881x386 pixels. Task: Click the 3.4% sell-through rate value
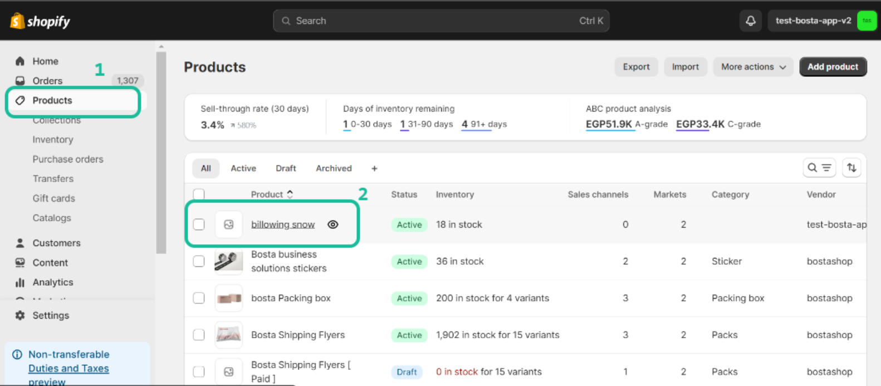212,125
